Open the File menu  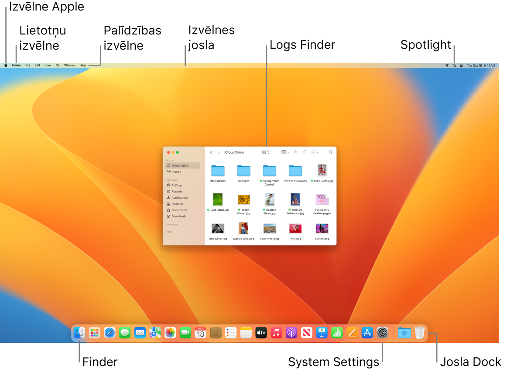pyautogui.click(x=28, y=65)
